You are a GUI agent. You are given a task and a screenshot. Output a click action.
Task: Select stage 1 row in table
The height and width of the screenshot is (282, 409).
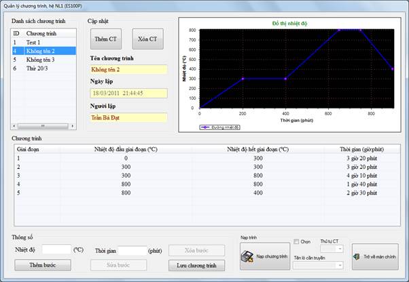point(207,158)
